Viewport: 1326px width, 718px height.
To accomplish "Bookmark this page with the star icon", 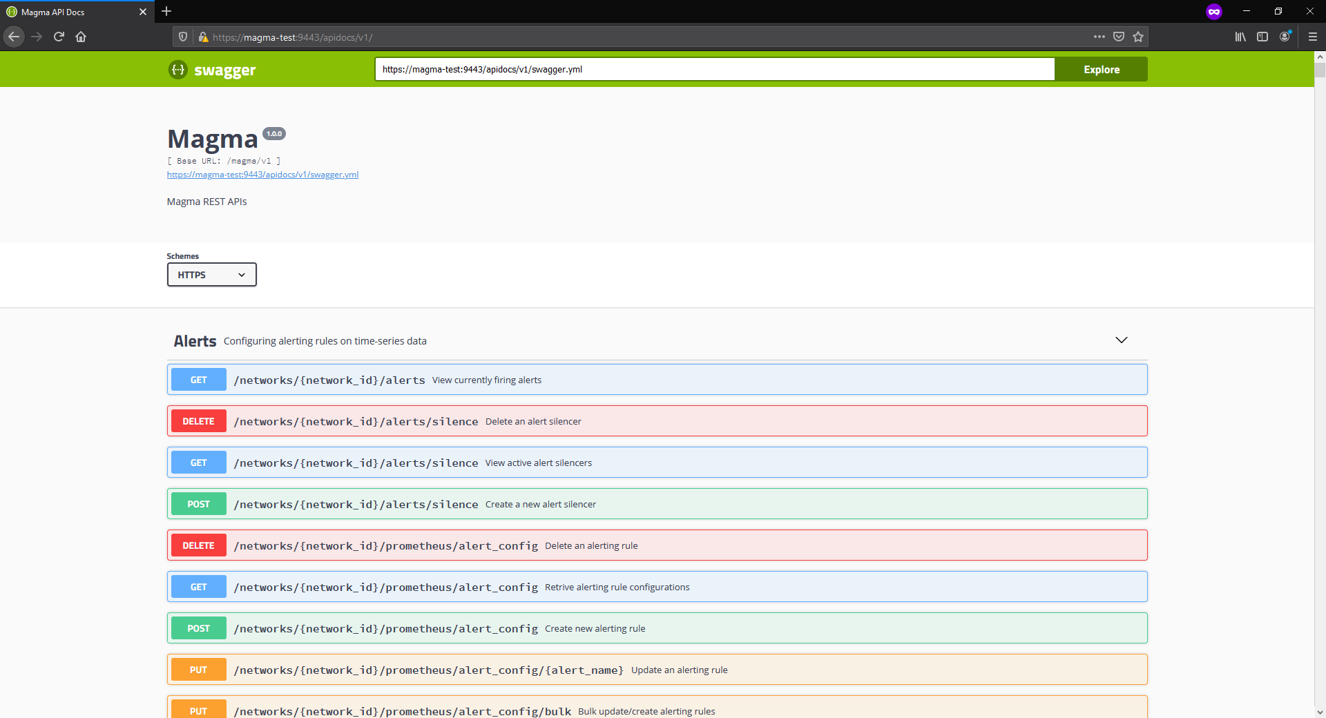I will pyautogui.click(x=1138, y=37).
